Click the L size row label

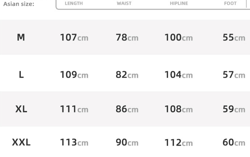[x=21, y=75]
